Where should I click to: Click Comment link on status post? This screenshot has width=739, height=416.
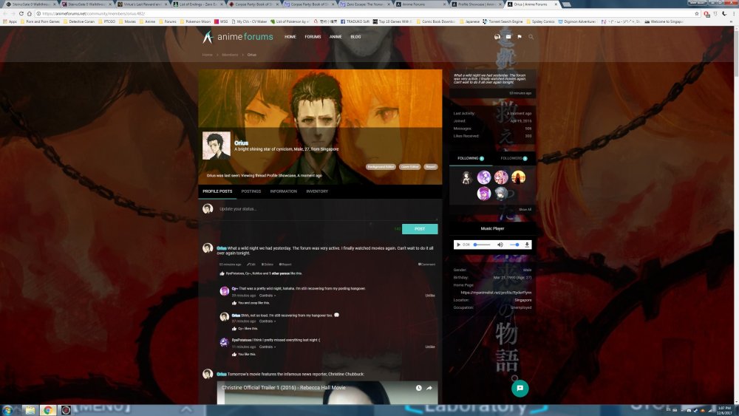(426, 265)
